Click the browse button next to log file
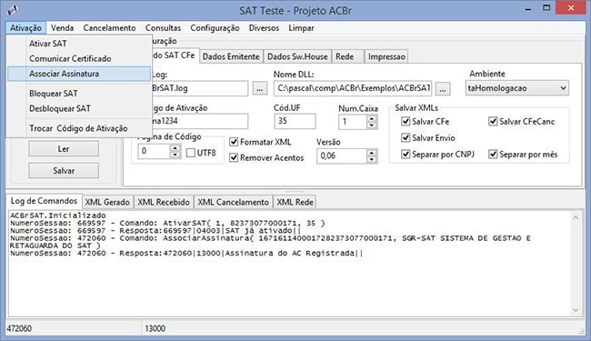The height and width of the screenshot is (341, 591). tap(260, 89)
